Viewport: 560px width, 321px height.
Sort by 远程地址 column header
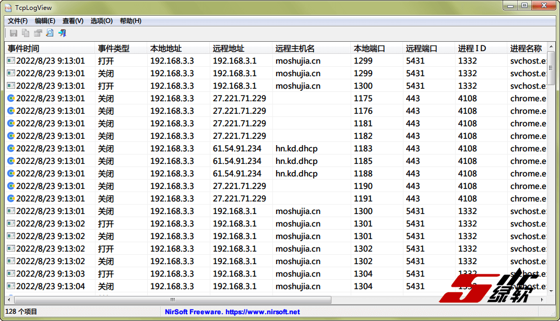[229, 49]
